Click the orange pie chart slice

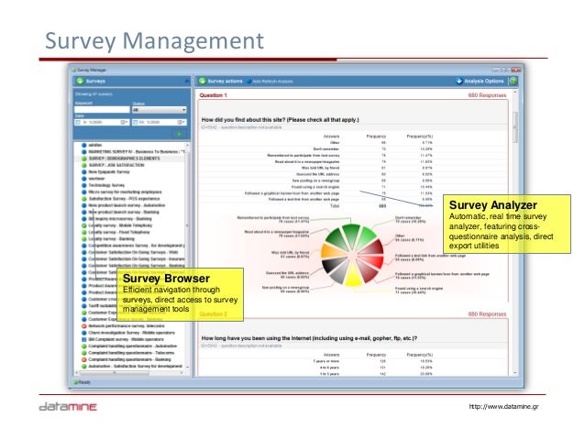pyautogui.click(x=329, y=250)
